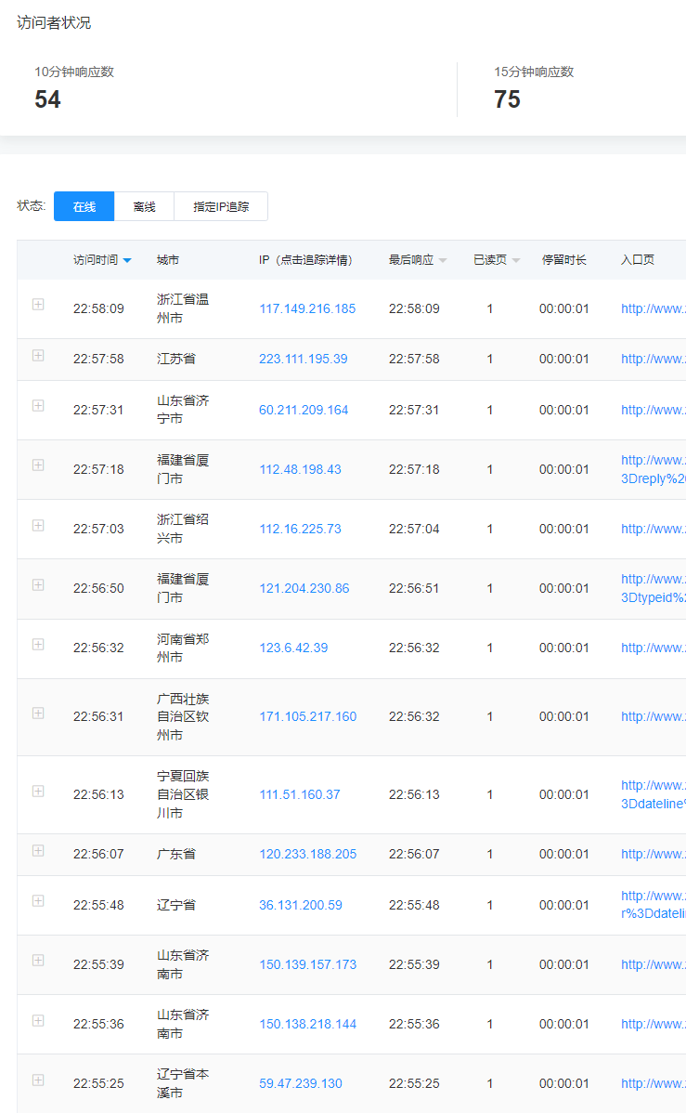Screen dimensions: 686x1113
Task: Open IP 117.149.216.185 tracking details
Action: 307,308
